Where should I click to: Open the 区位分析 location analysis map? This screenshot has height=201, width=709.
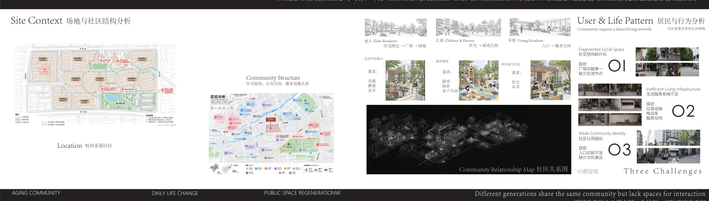coord(271,134)
